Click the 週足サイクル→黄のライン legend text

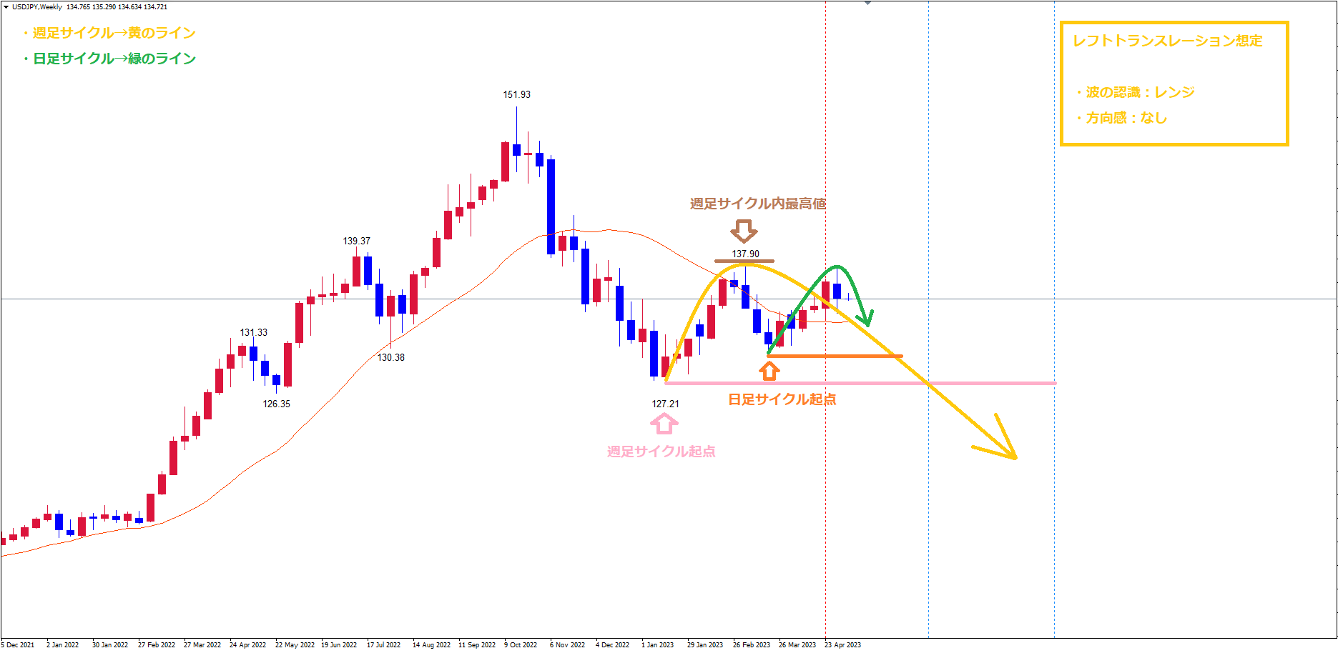[x=109, y=33]
